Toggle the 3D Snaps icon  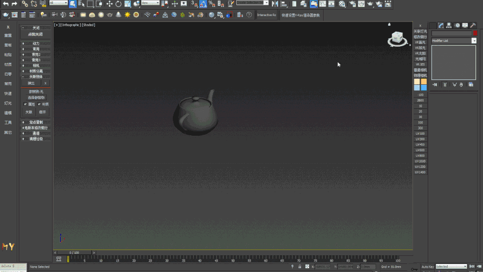coord(194,4)
